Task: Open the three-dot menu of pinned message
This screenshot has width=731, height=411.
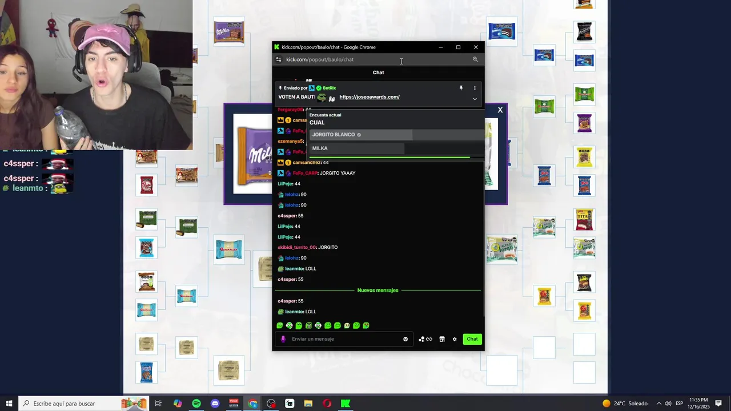Action: point(475,88)
